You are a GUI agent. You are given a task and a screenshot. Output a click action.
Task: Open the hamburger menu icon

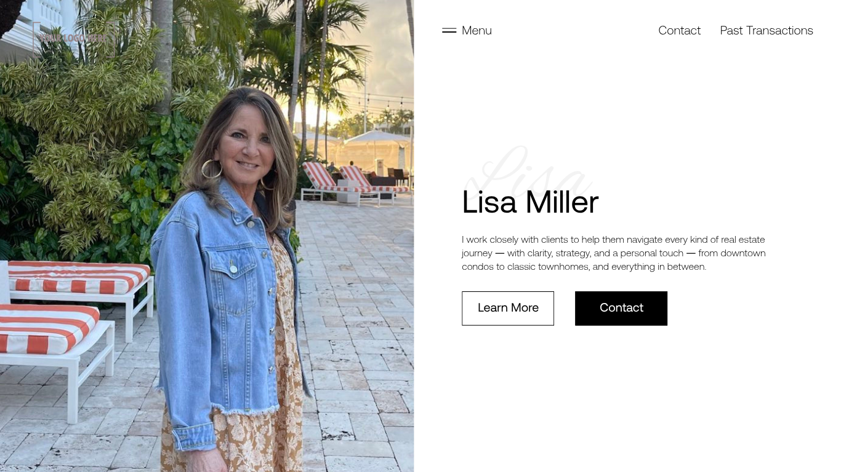tap(449, 30)
